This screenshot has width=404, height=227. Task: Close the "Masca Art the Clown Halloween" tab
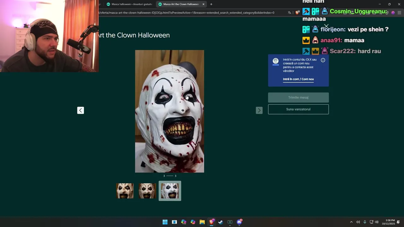pyautogui.click(x=204, y=4)
